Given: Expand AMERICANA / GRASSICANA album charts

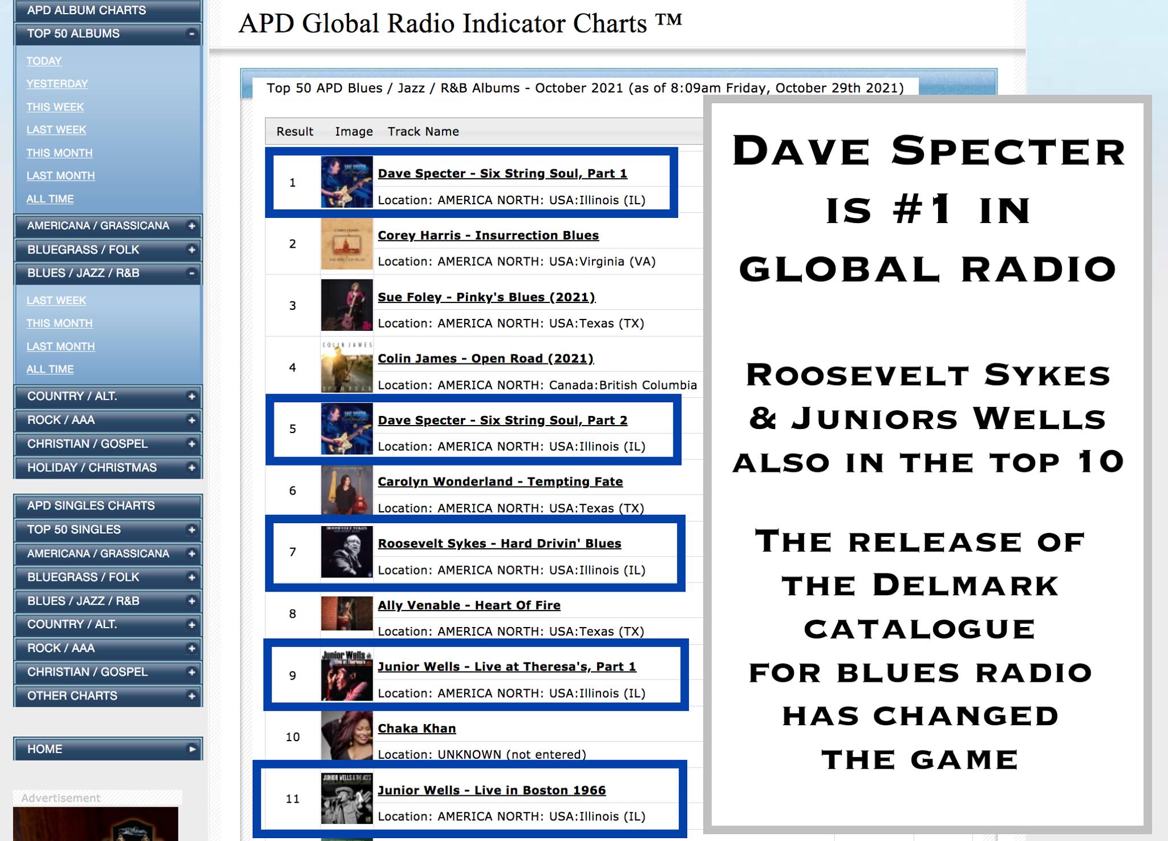Looking at the screenshot, I should [x=192, y=226].
